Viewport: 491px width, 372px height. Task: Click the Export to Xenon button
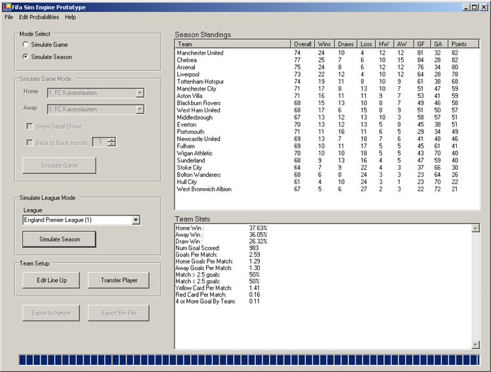click(x=51, y=313)
